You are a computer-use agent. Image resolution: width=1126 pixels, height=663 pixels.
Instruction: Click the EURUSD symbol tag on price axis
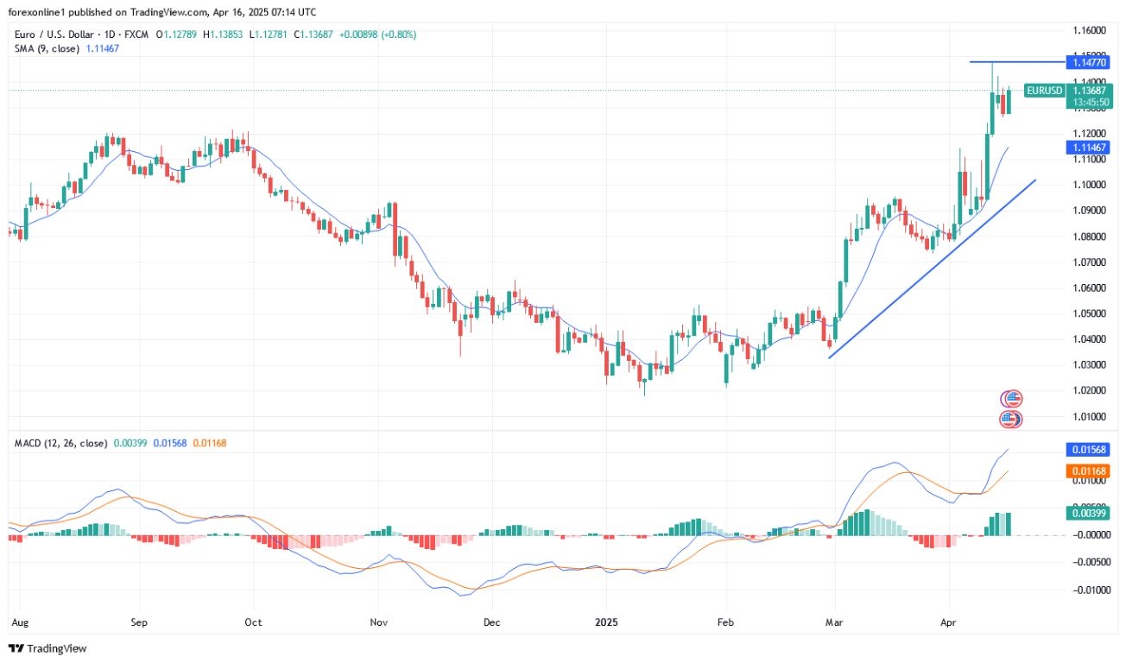coord(1044,90)
